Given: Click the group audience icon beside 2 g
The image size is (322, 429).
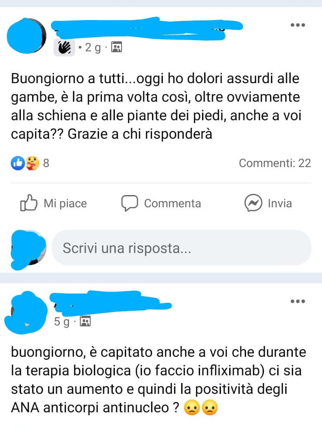Looking at the screenshot, I should (x=117, y=47).
